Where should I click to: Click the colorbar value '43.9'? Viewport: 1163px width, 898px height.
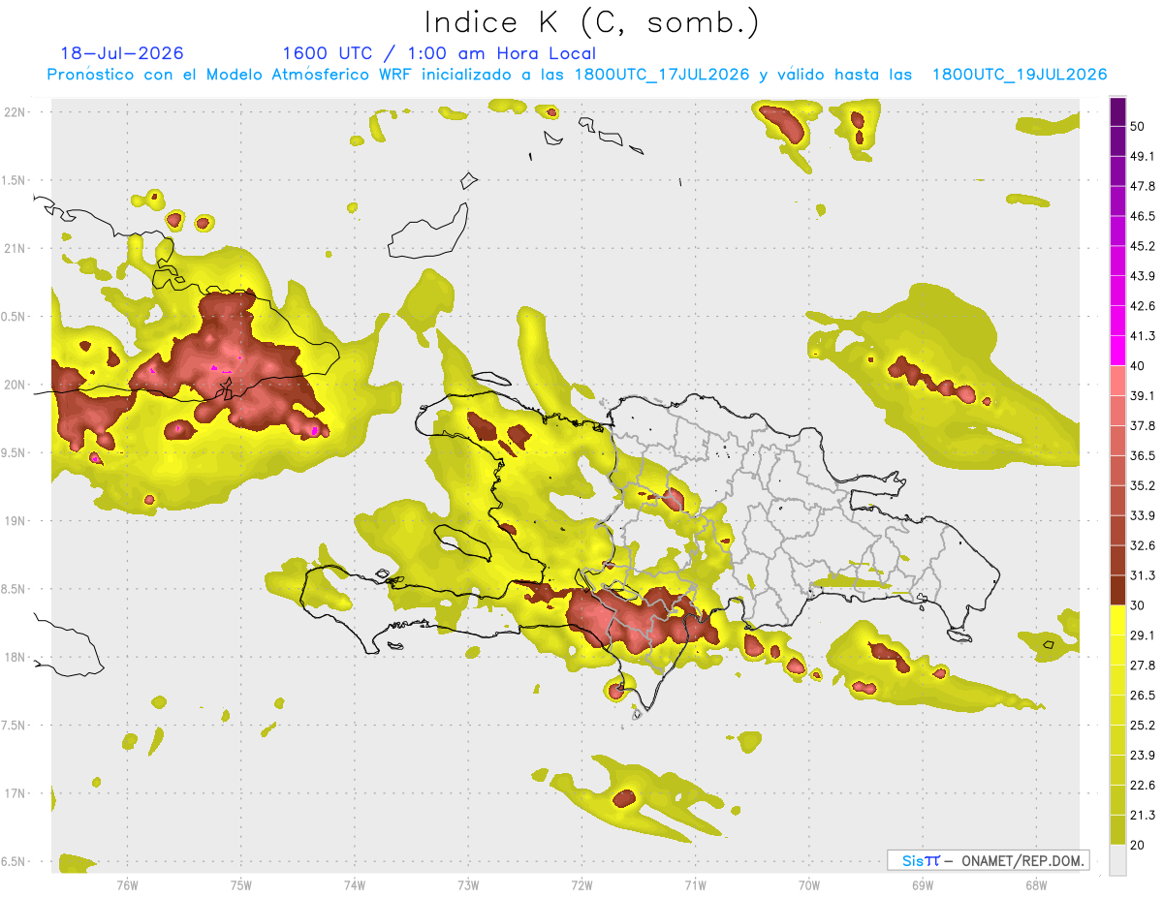coord(1144,276)
